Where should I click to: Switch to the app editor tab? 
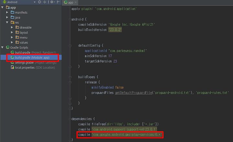tap(71, 2)
